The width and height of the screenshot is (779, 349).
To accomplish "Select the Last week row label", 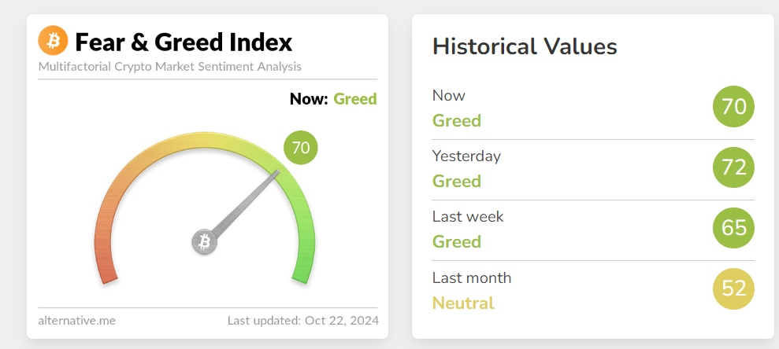I will click(468, 216).
